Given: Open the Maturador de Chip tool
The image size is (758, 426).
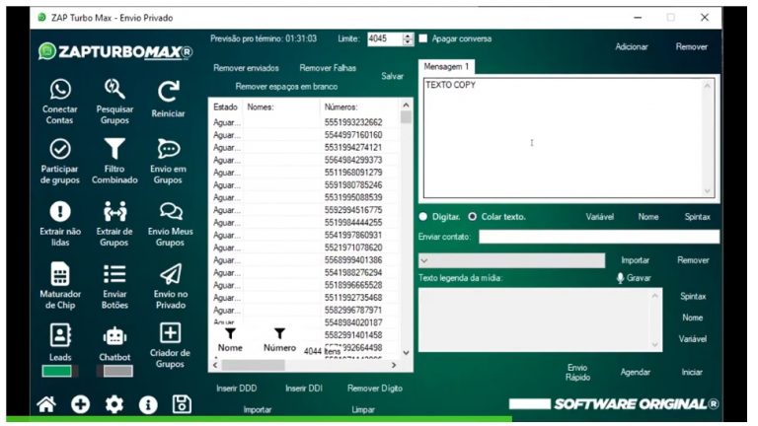Looking at the screenshot, I should point(60,273).
